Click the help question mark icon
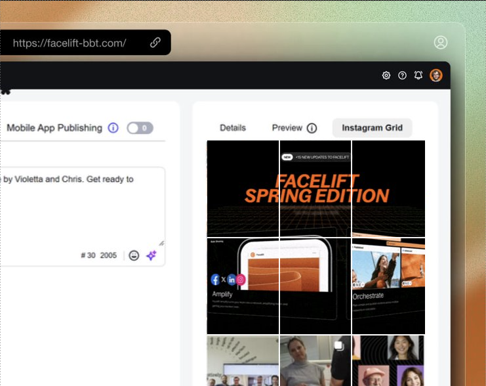 coord(403,75)
